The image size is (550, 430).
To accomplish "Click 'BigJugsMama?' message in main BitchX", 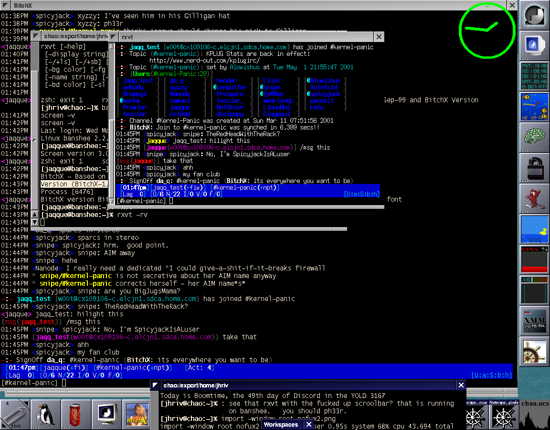I will pos(158,291).
